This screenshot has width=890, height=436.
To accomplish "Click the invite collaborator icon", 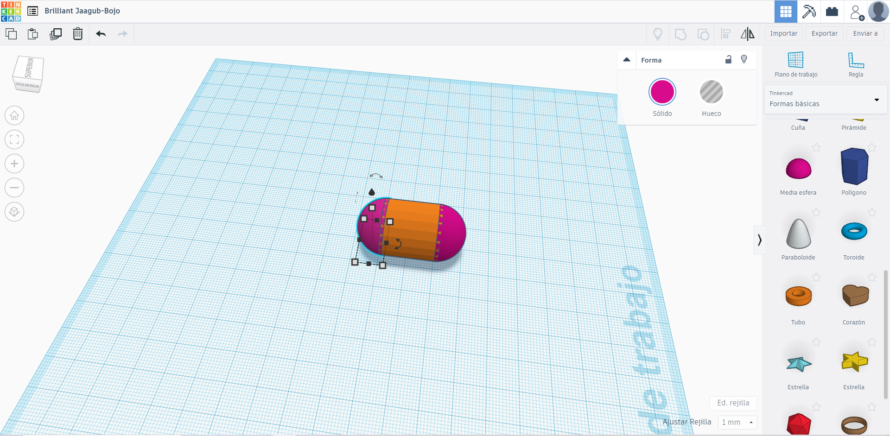I will click(x=857, y=12).
